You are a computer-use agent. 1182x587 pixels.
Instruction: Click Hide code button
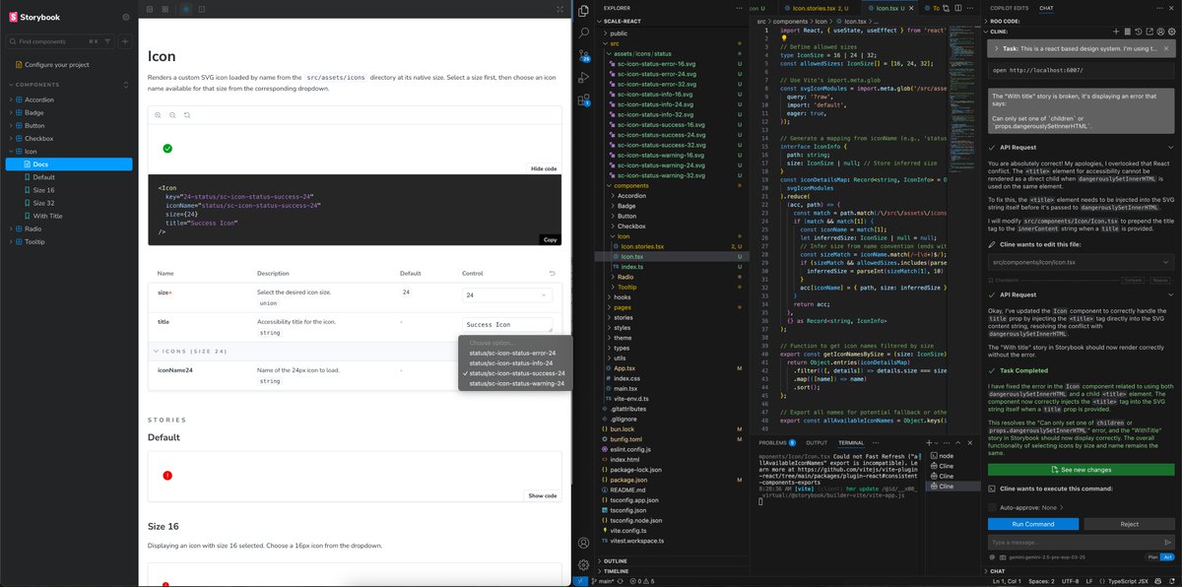tap(543, 168)
